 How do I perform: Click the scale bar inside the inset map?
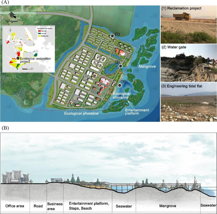pyautogui.click(x=27, y=68)
